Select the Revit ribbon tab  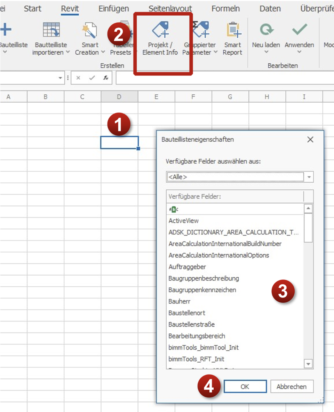(70, 9)
